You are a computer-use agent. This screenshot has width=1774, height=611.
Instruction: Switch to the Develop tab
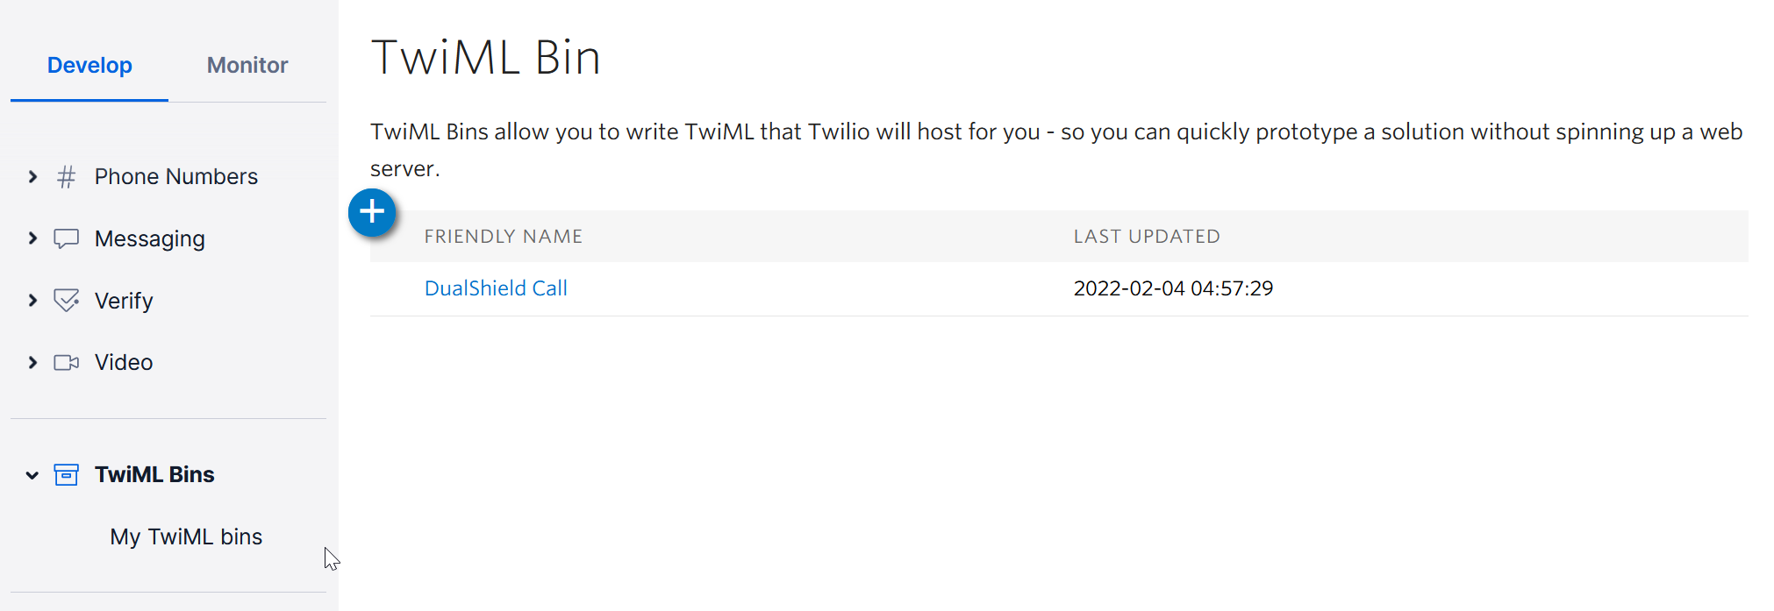click(89, 66)
